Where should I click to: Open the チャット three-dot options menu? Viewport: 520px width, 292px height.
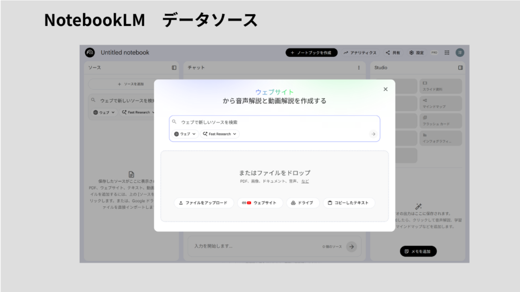point(359,67)
